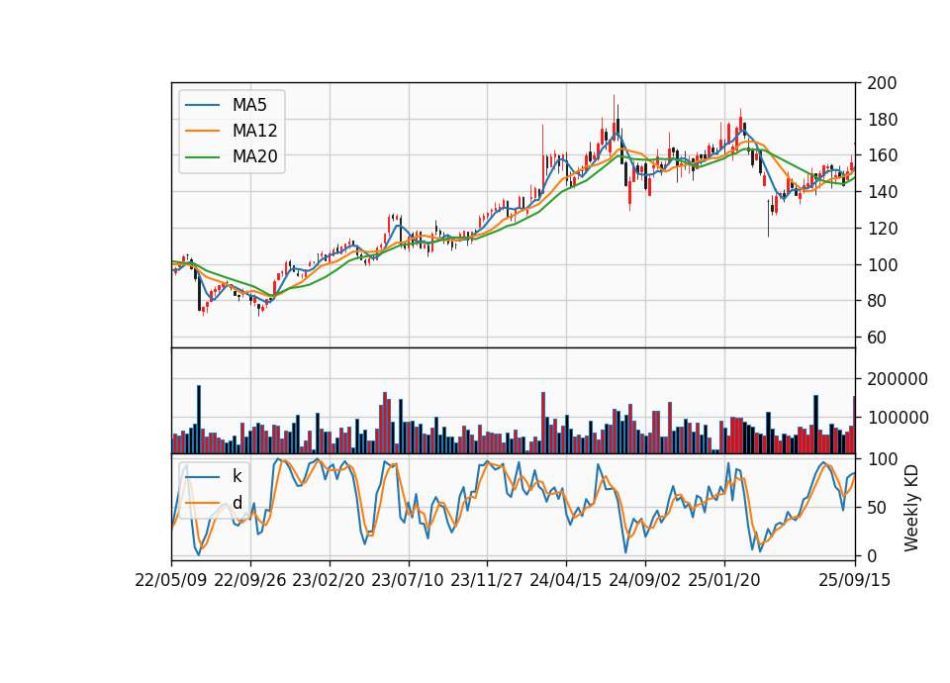This screenshot has height=683, width=950.
Task: Click the 22/09/26 date label
Action: pos(250,580)
